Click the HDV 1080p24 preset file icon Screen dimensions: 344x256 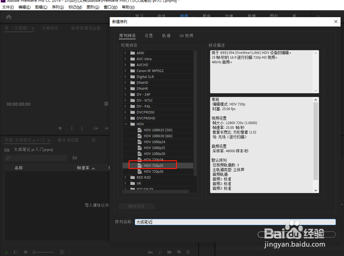pyautogui.click(x=139, y=142)
